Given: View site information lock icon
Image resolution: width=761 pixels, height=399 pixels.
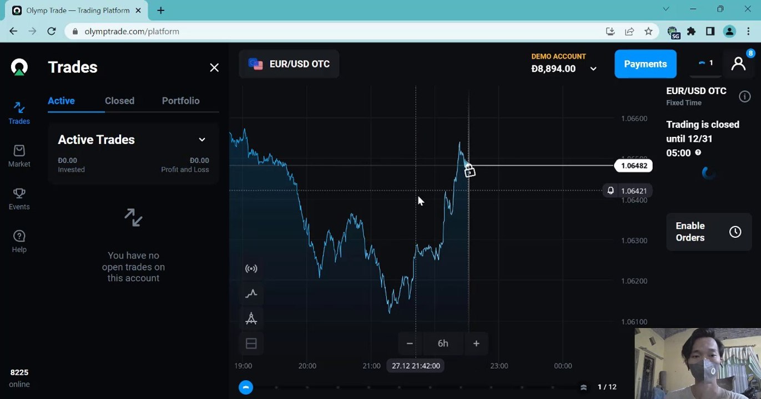Looking at the screenshot, I should click(x=75, y=32).
